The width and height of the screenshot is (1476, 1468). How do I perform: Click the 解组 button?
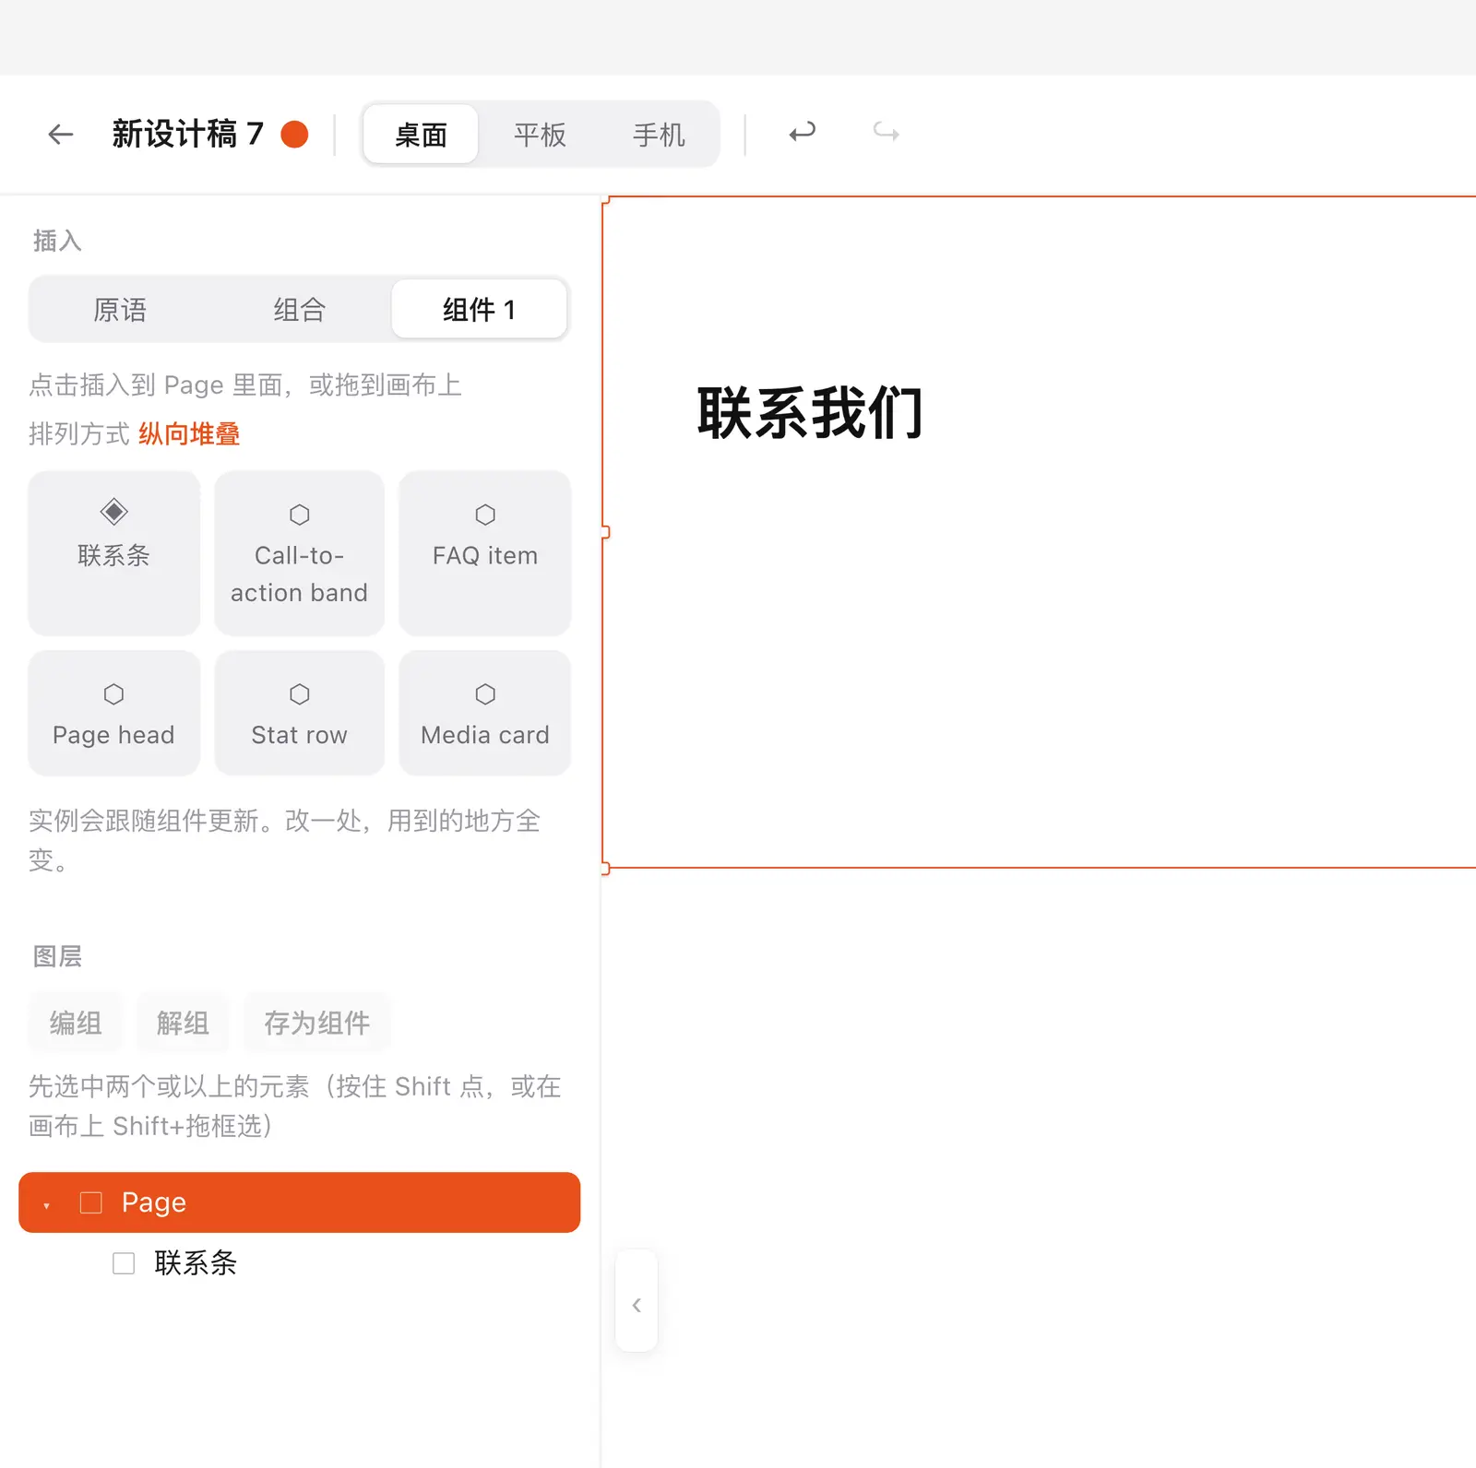click(x=183, y=1023)
